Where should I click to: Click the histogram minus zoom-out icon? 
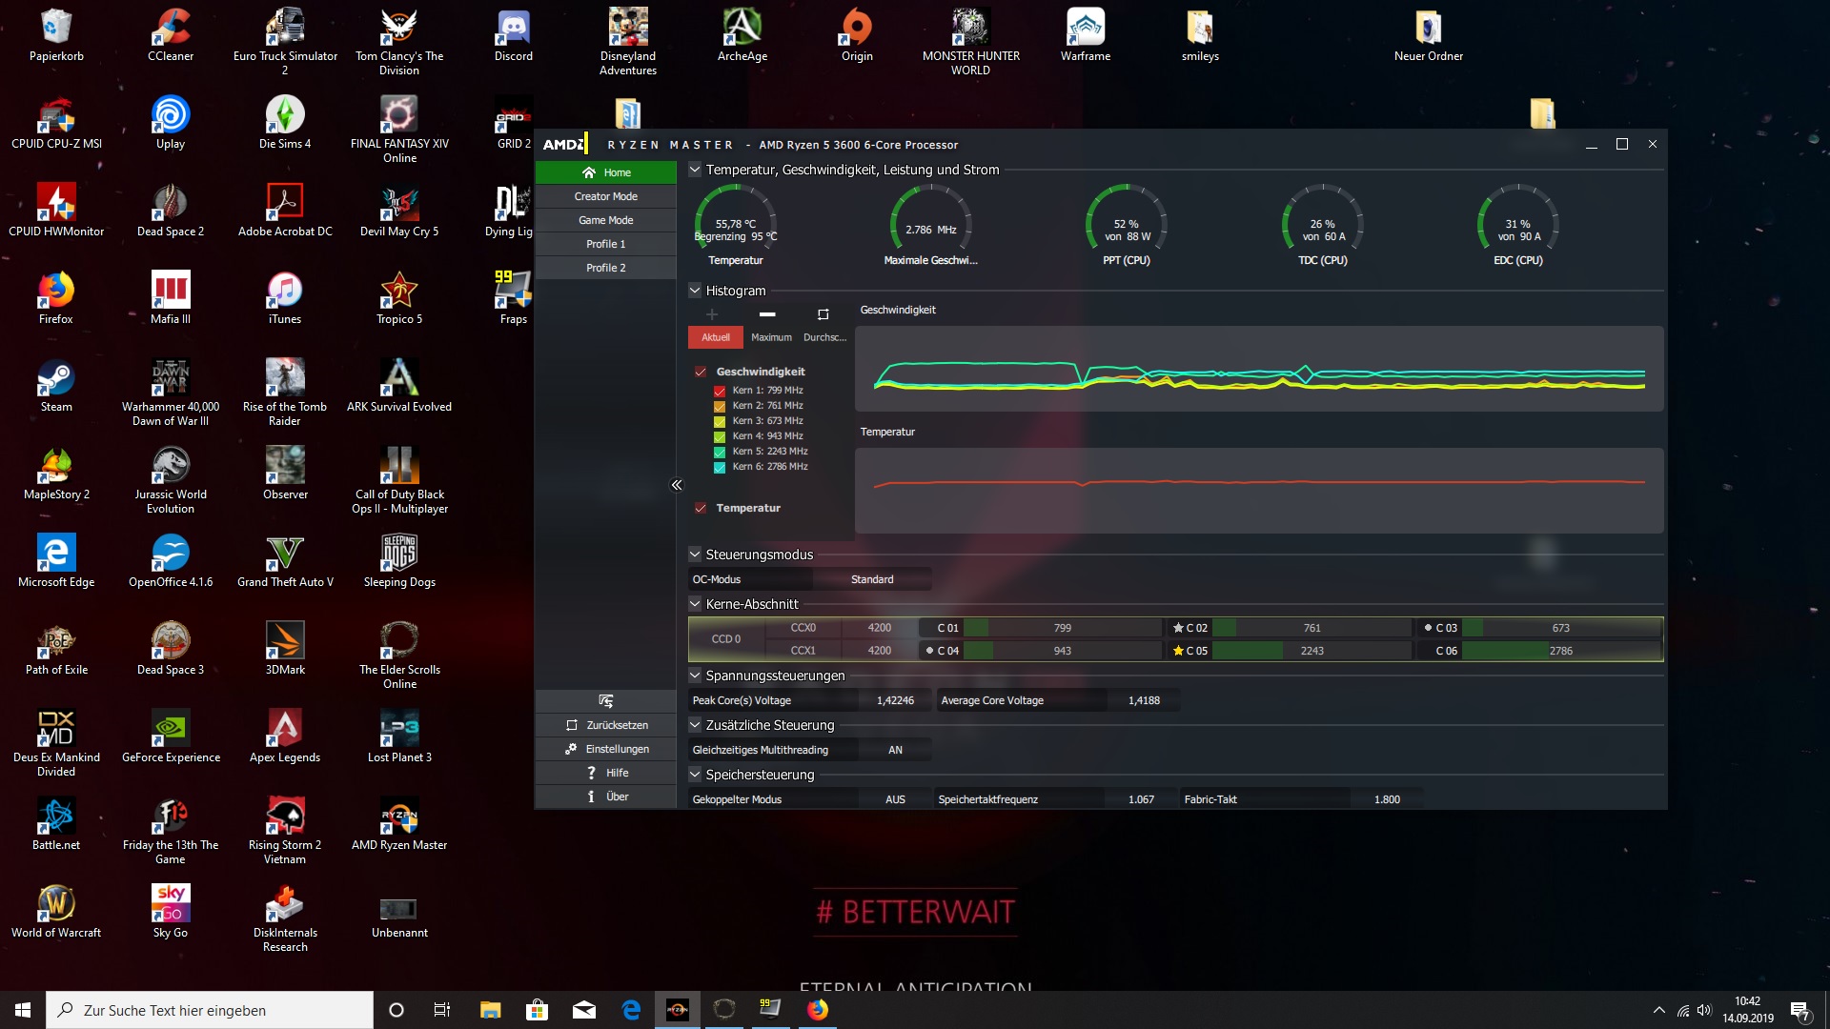click(767, 314)
